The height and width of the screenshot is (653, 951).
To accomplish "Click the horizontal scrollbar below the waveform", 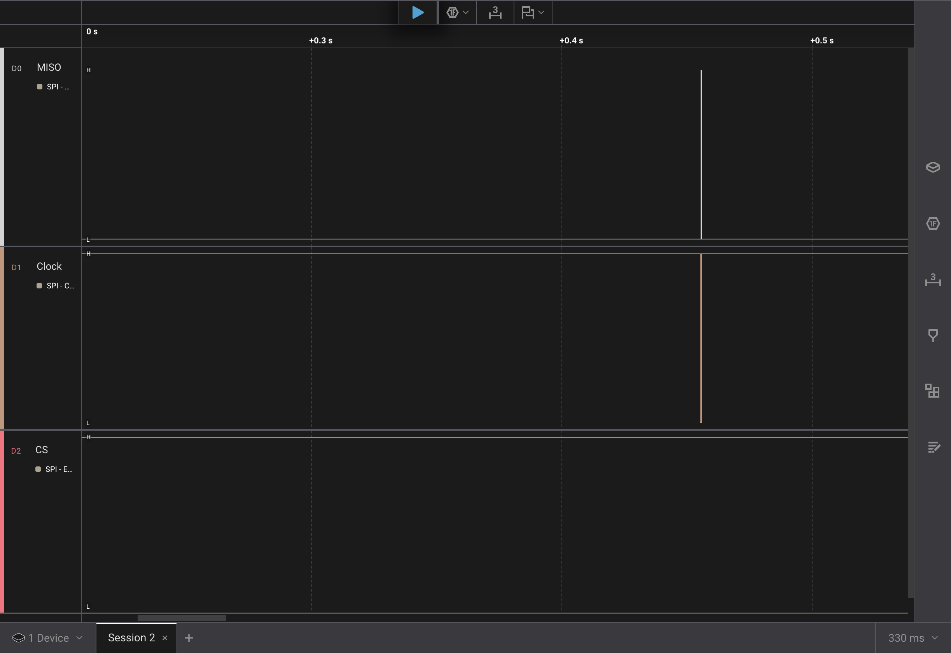I will (x=181, y=618).
